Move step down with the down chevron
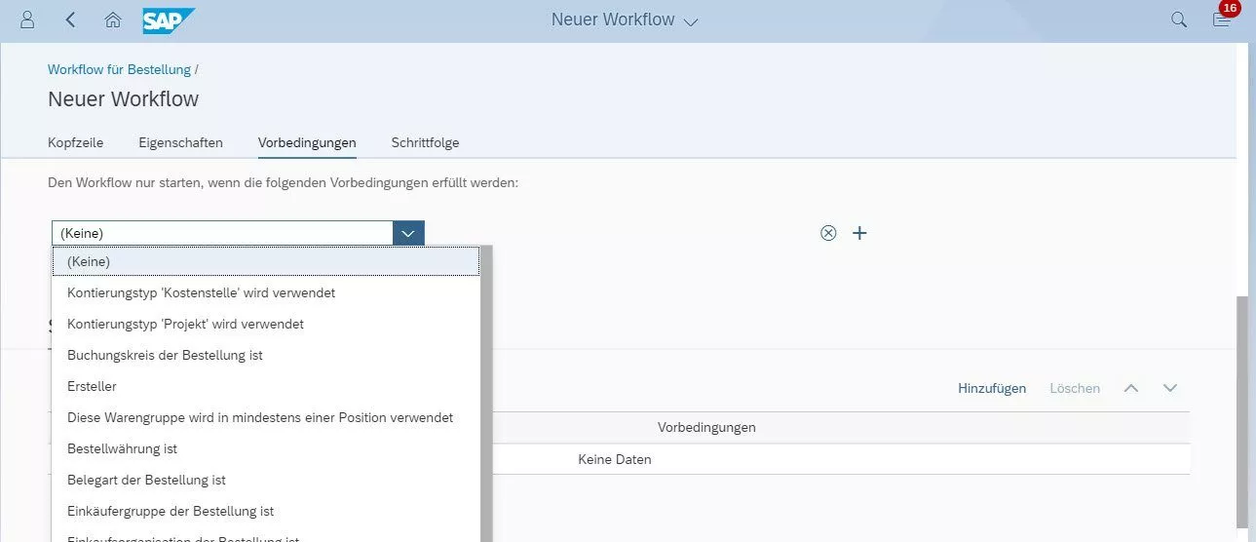 (x=1170, y=388)
